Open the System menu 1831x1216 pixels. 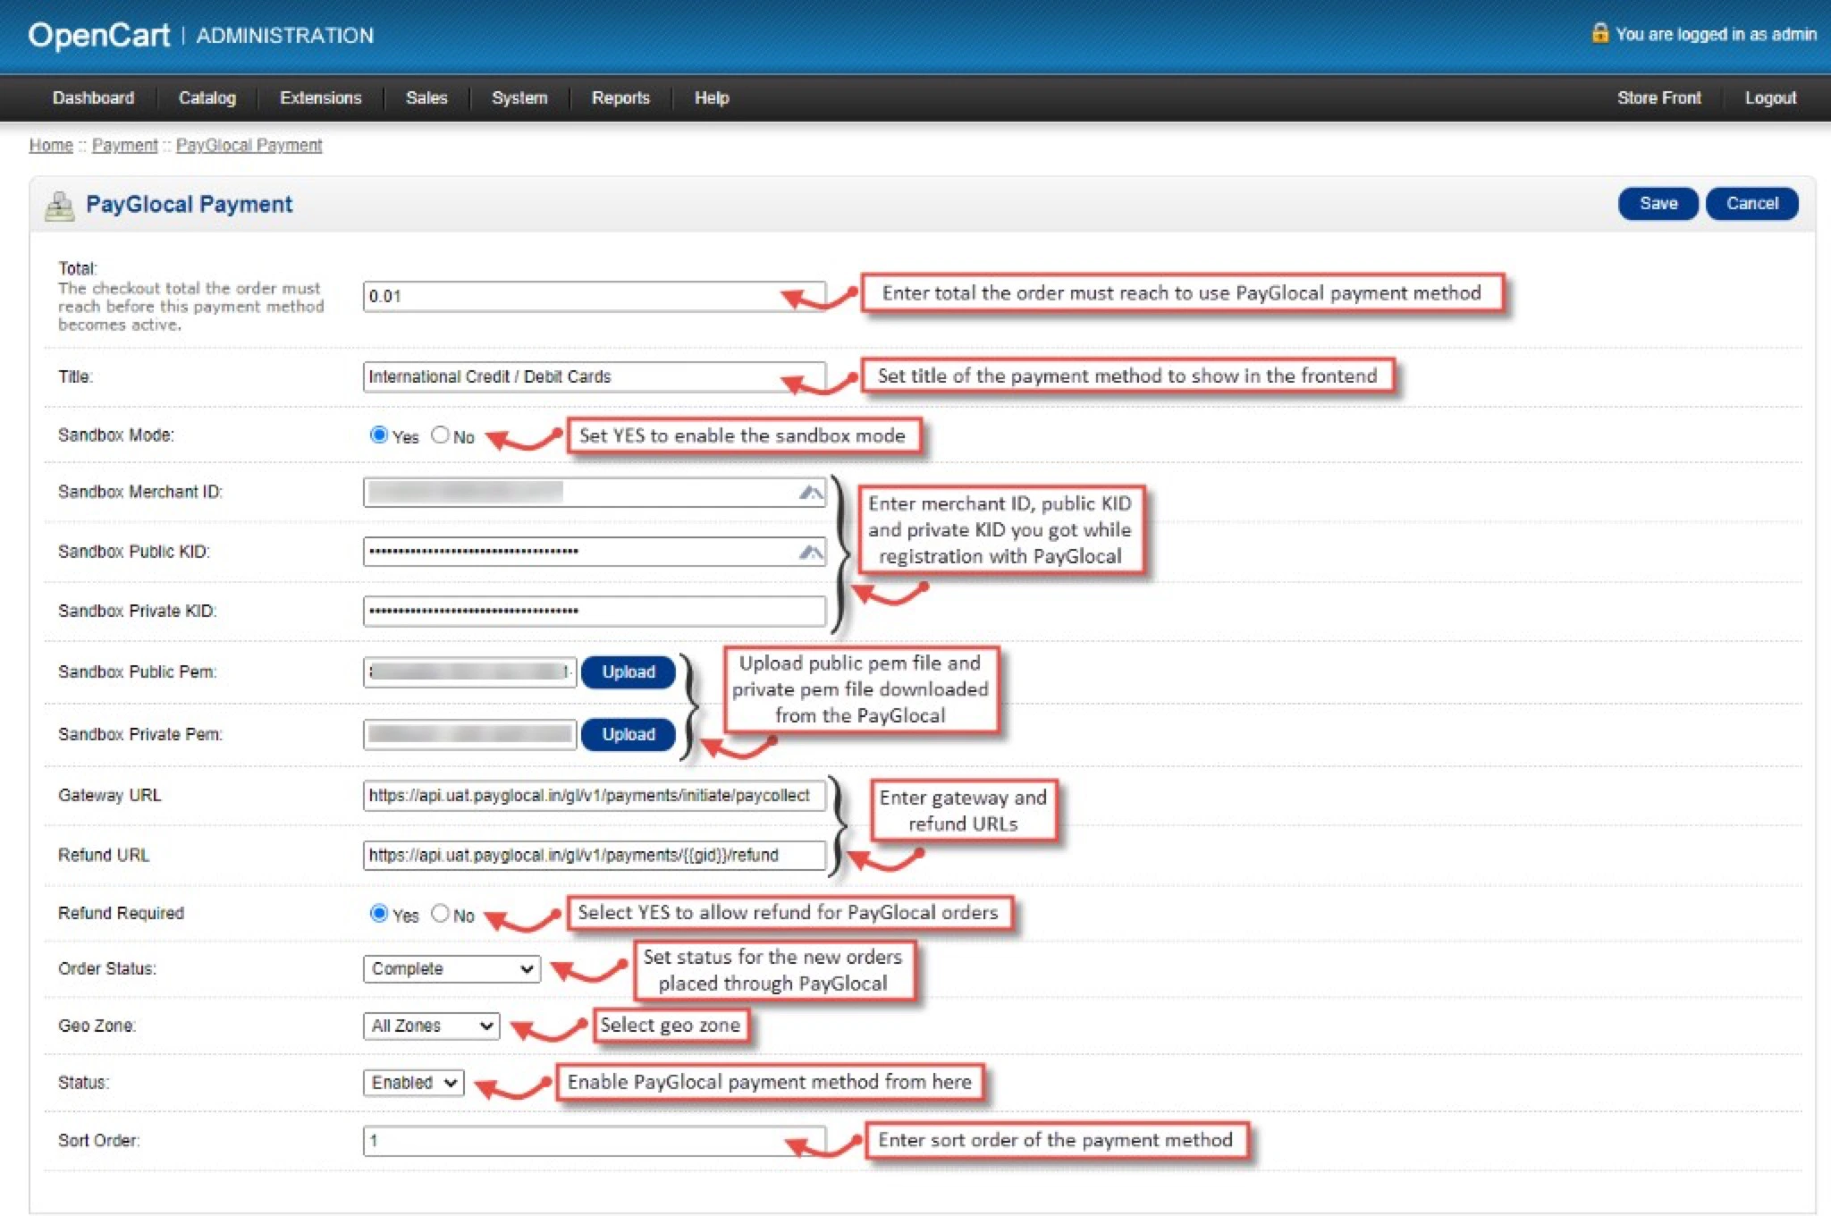tap(519, 98)
